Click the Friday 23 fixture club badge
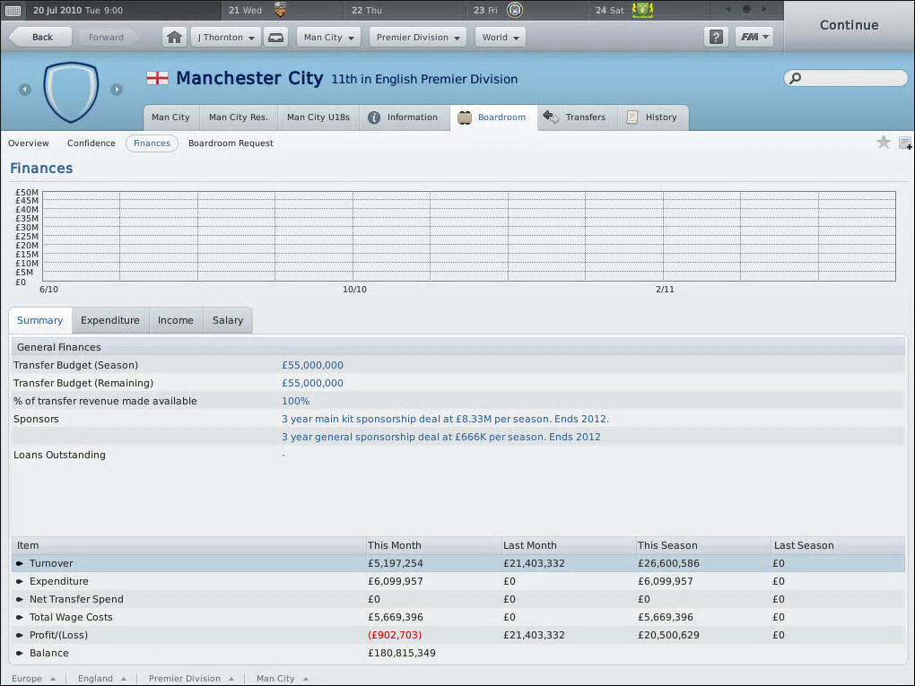Viewport: 915px width, 686px height. 514,10
